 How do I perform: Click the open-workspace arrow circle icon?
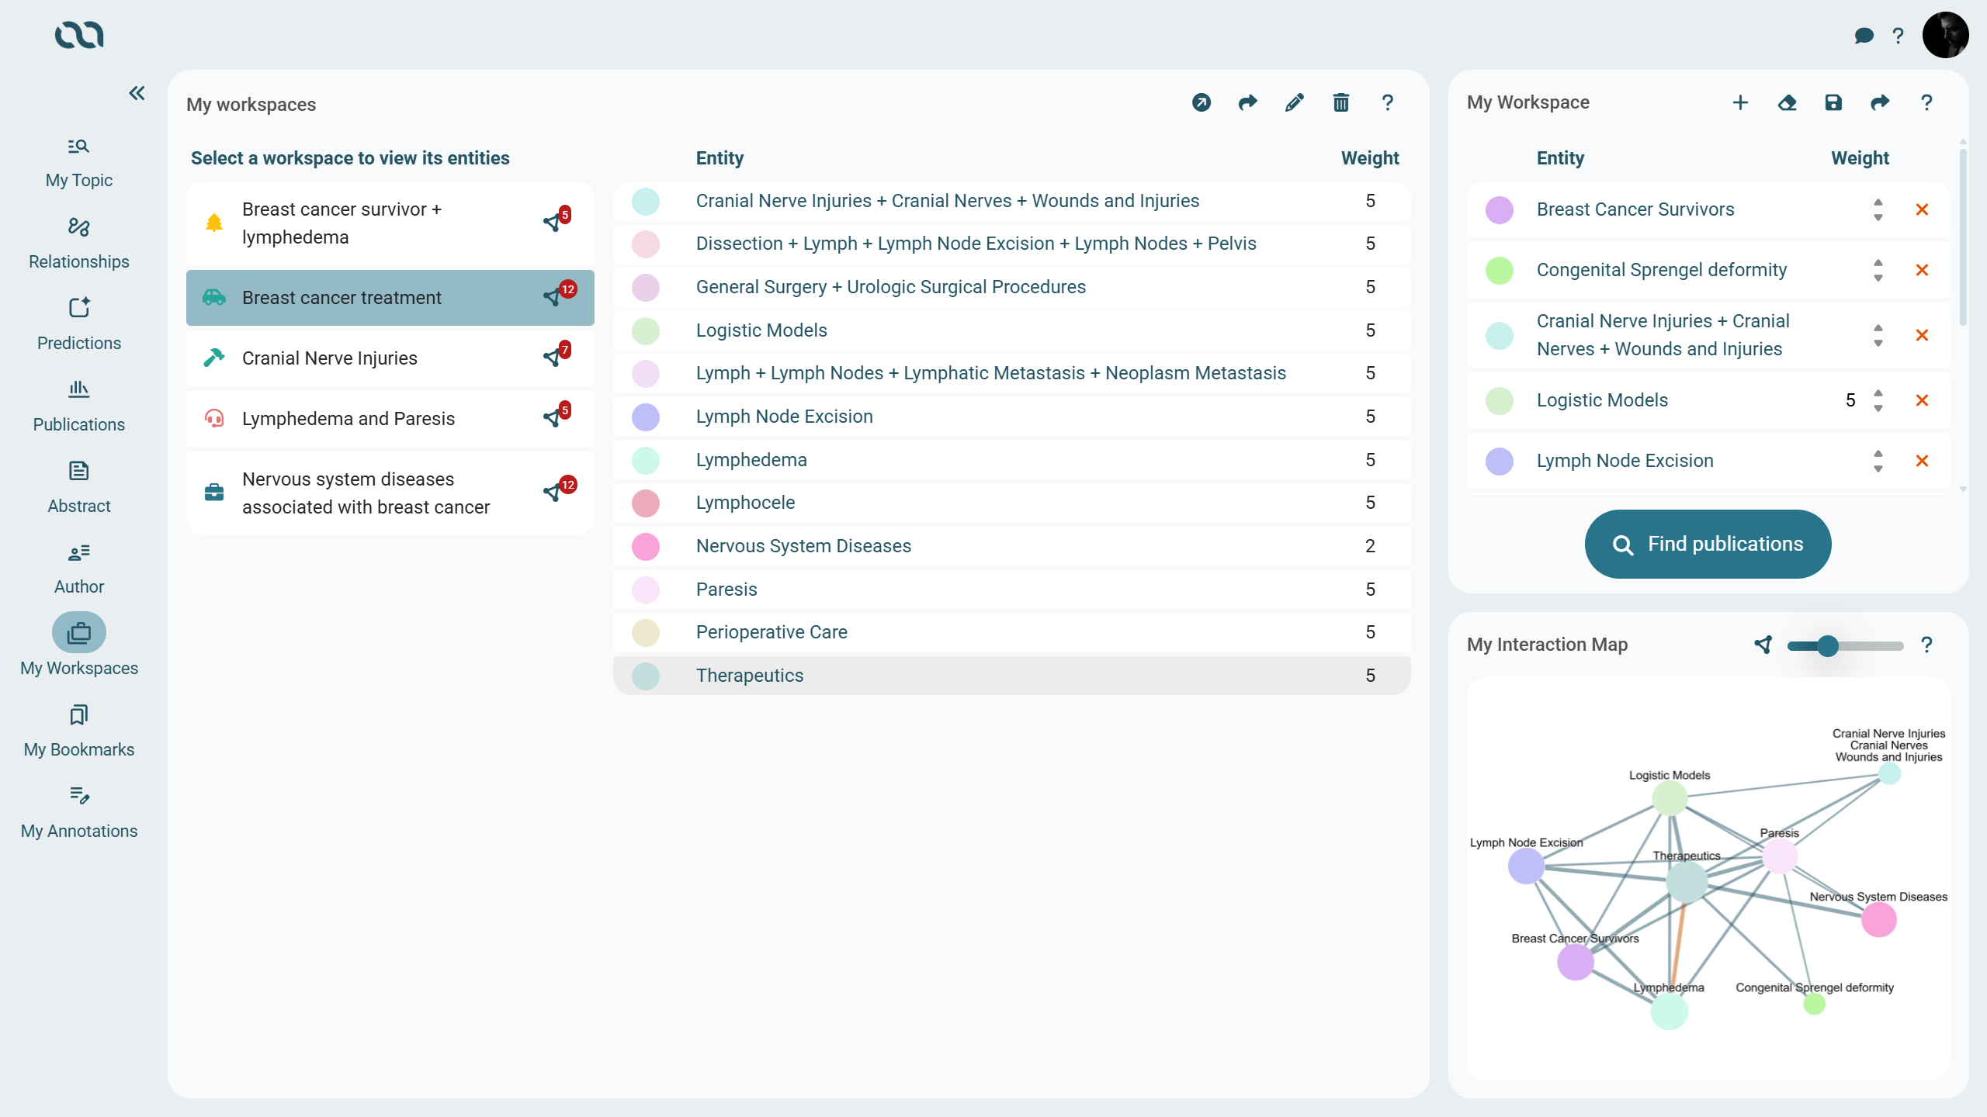coord(1201,102)
